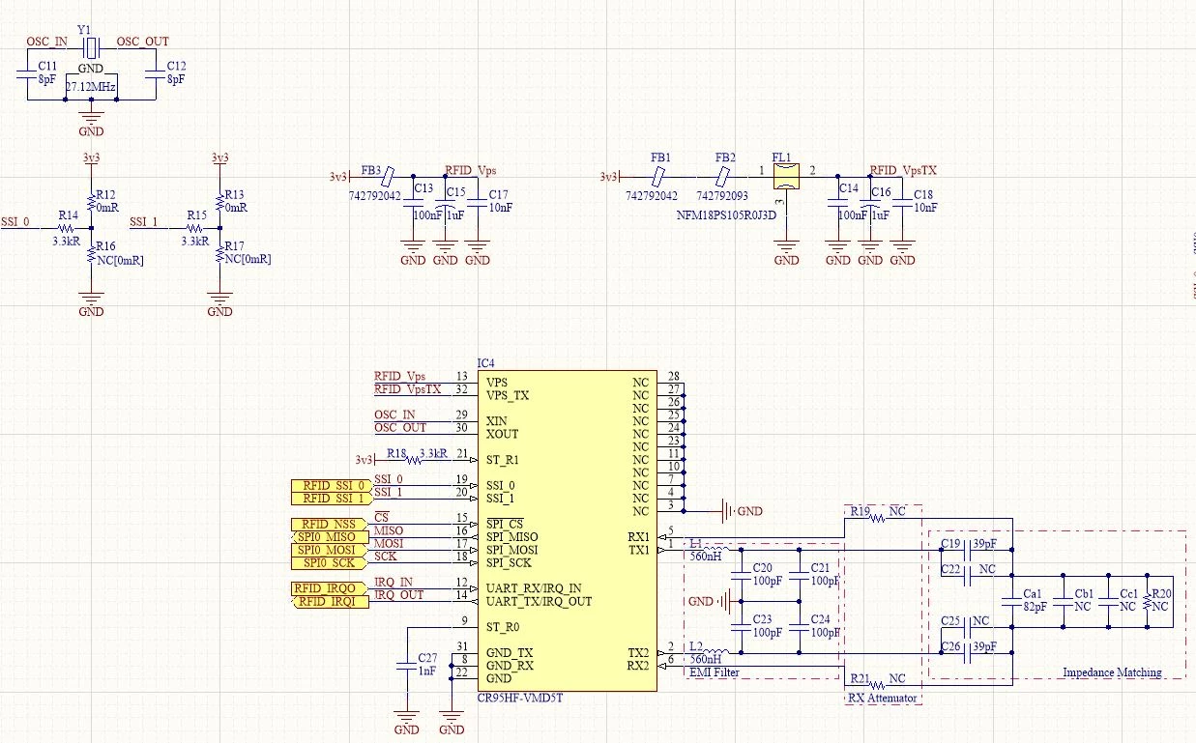Select the IC4 designator label

(486, 365)
